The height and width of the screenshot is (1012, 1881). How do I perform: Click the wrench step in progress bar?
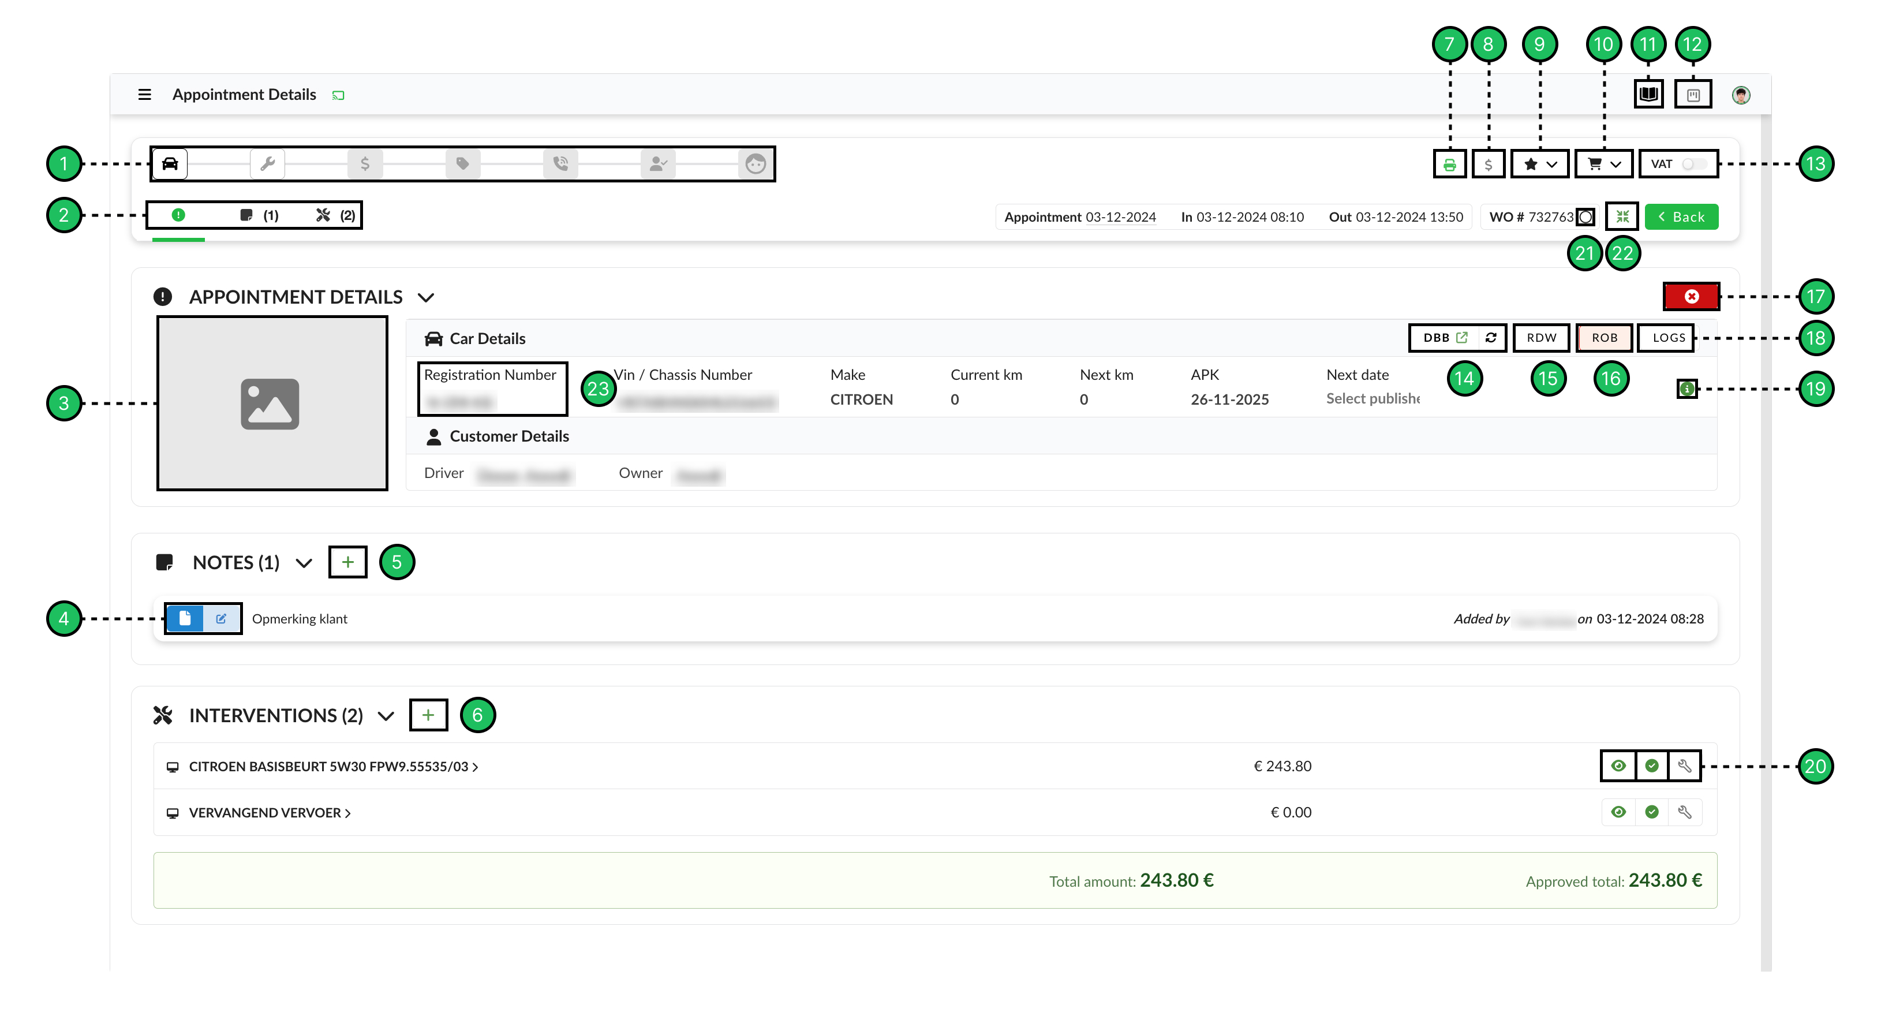[267, 163]
